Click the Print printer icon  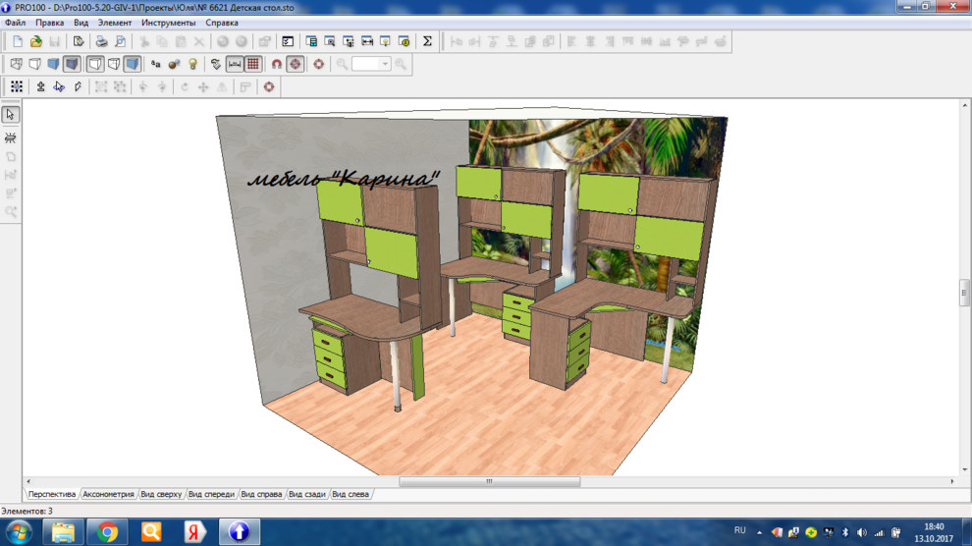click(101, 41)
